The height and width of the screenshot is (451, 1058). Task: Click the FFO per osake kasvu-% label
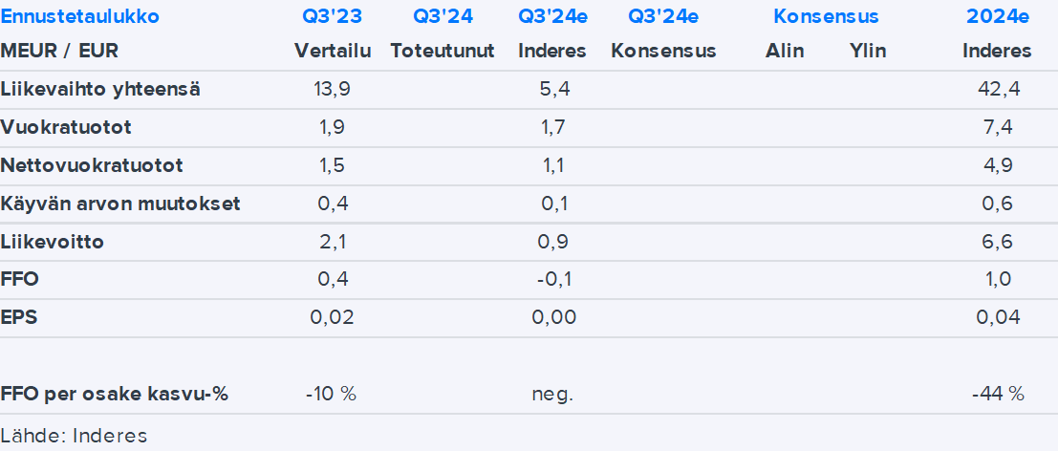pos(115,394)
